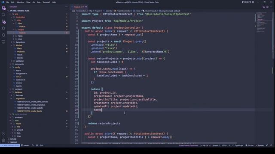The height and width of the screenshot is (154, 275).
Task: Open the create_files.ts migration file
Action: click(x=30, y=111)
